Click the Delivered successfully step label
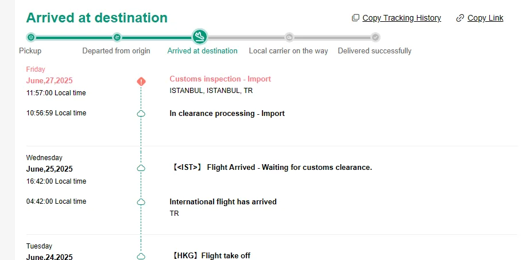Screen dimensions: 530x260 click(374, 51)
